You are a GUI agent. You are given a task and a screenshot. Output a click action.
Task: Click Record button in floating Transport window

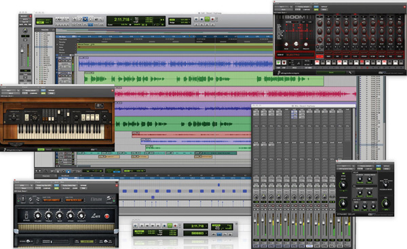pyautogui.click(x=175, y=226)
